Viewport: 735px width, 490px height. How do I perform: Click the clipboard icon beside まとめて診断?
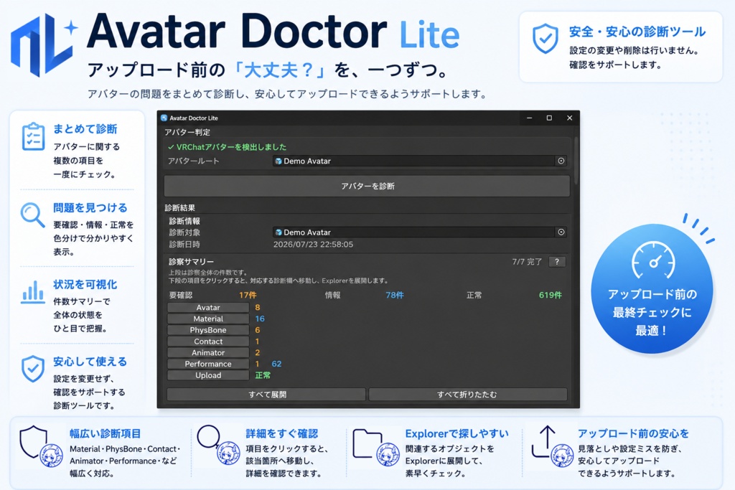(33, 136)
